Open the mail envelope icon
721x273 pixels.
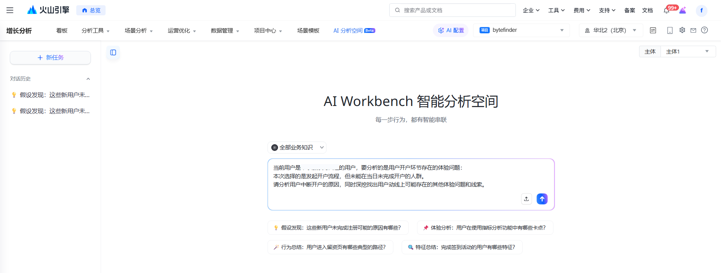tap(693, 30)
